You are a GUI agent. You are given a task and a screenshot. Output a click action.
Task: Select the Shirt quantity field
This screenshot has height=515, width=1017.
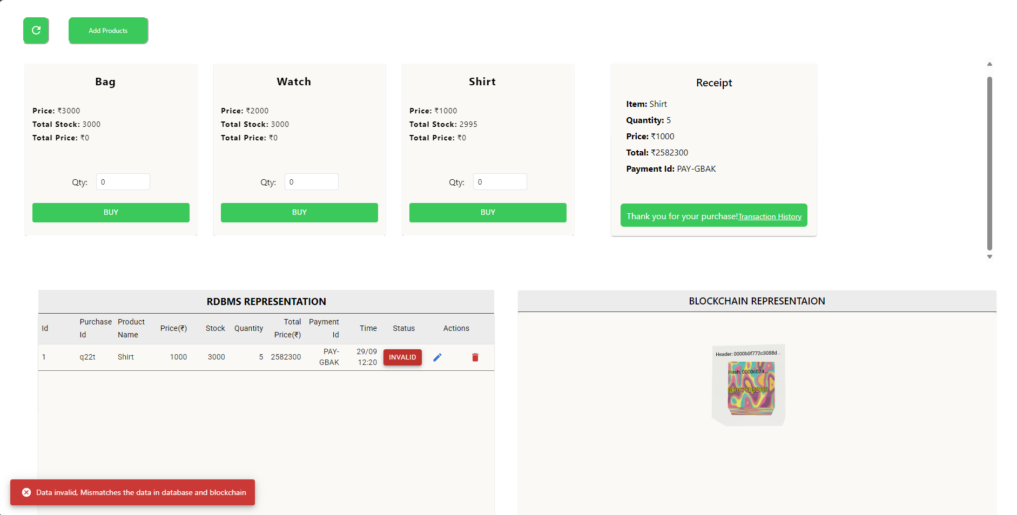[x=500, y=182]
